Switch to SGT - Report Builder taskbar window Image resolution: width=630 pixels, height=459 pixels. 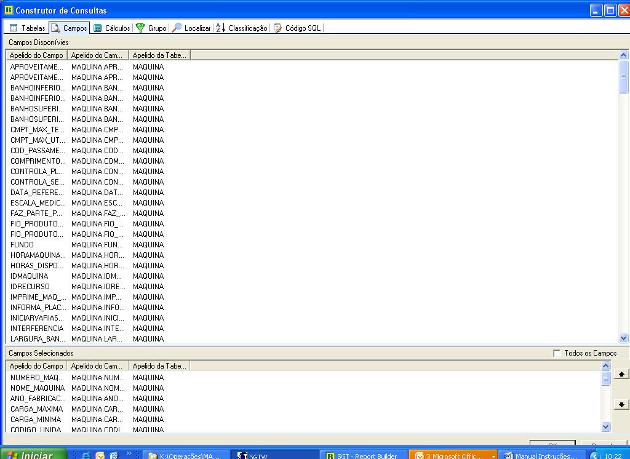[363, 456]
